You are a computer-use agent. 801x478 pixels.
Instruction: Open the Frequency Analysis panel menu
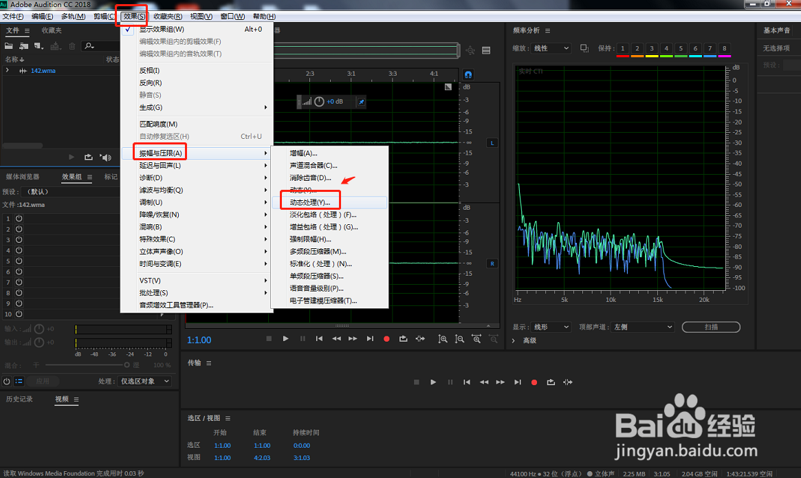coord(547,31)
